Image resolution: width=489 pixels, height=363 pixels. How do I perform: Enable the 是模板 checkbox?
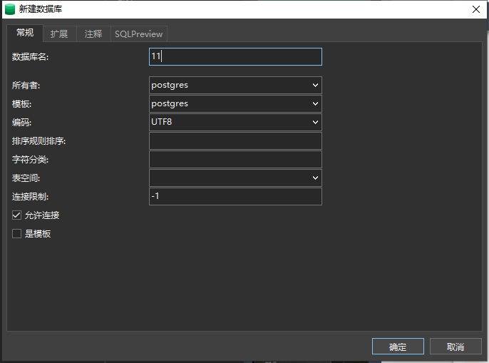(16, 233)
